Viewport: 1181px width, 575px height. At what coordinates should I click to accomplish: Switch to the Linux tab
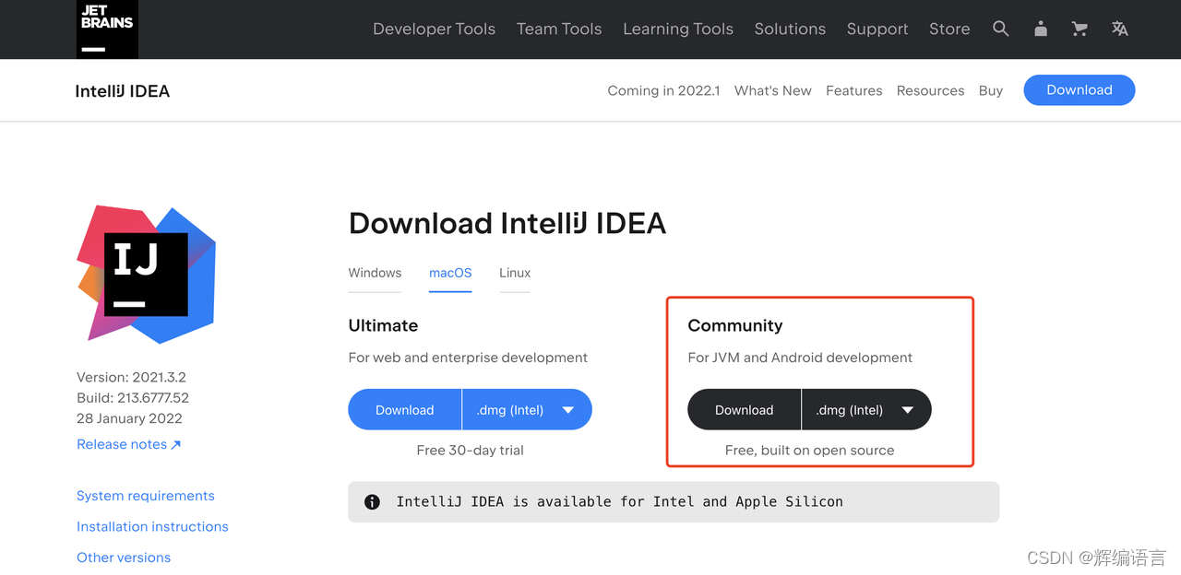(515, 273)
